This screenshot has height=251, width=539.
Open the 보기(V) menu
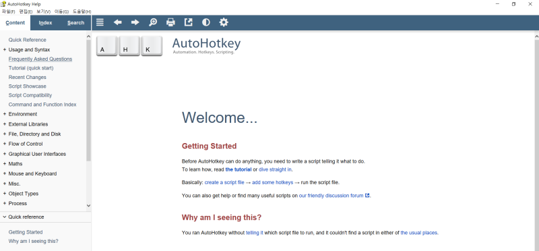click(44, 11)
